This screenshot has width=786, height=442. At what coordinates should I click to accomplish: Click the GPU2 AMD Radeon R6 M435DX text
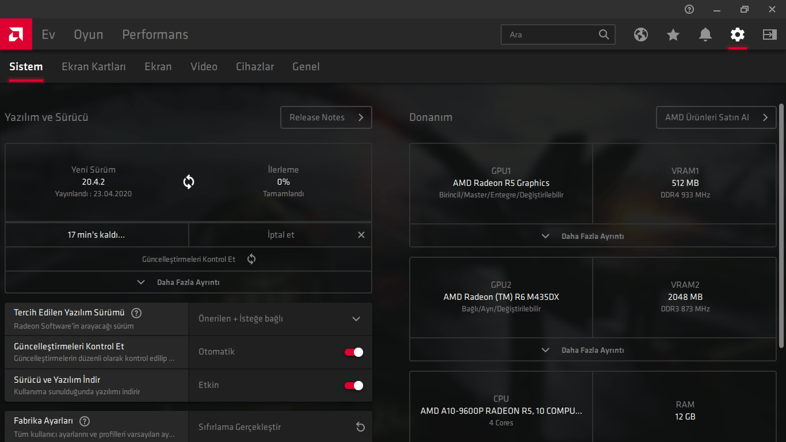tap(501, 297)
